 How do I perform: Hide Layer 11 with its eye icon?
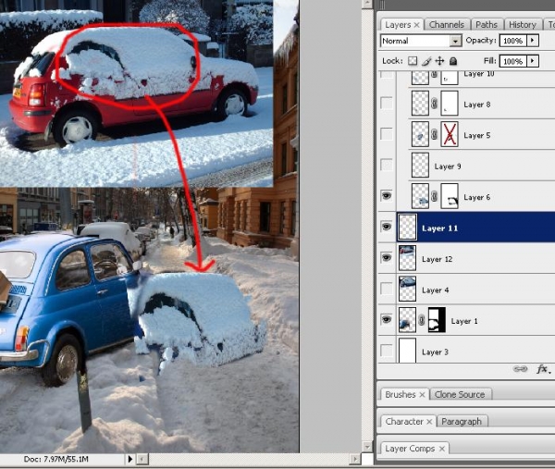[x=387, y=227]
